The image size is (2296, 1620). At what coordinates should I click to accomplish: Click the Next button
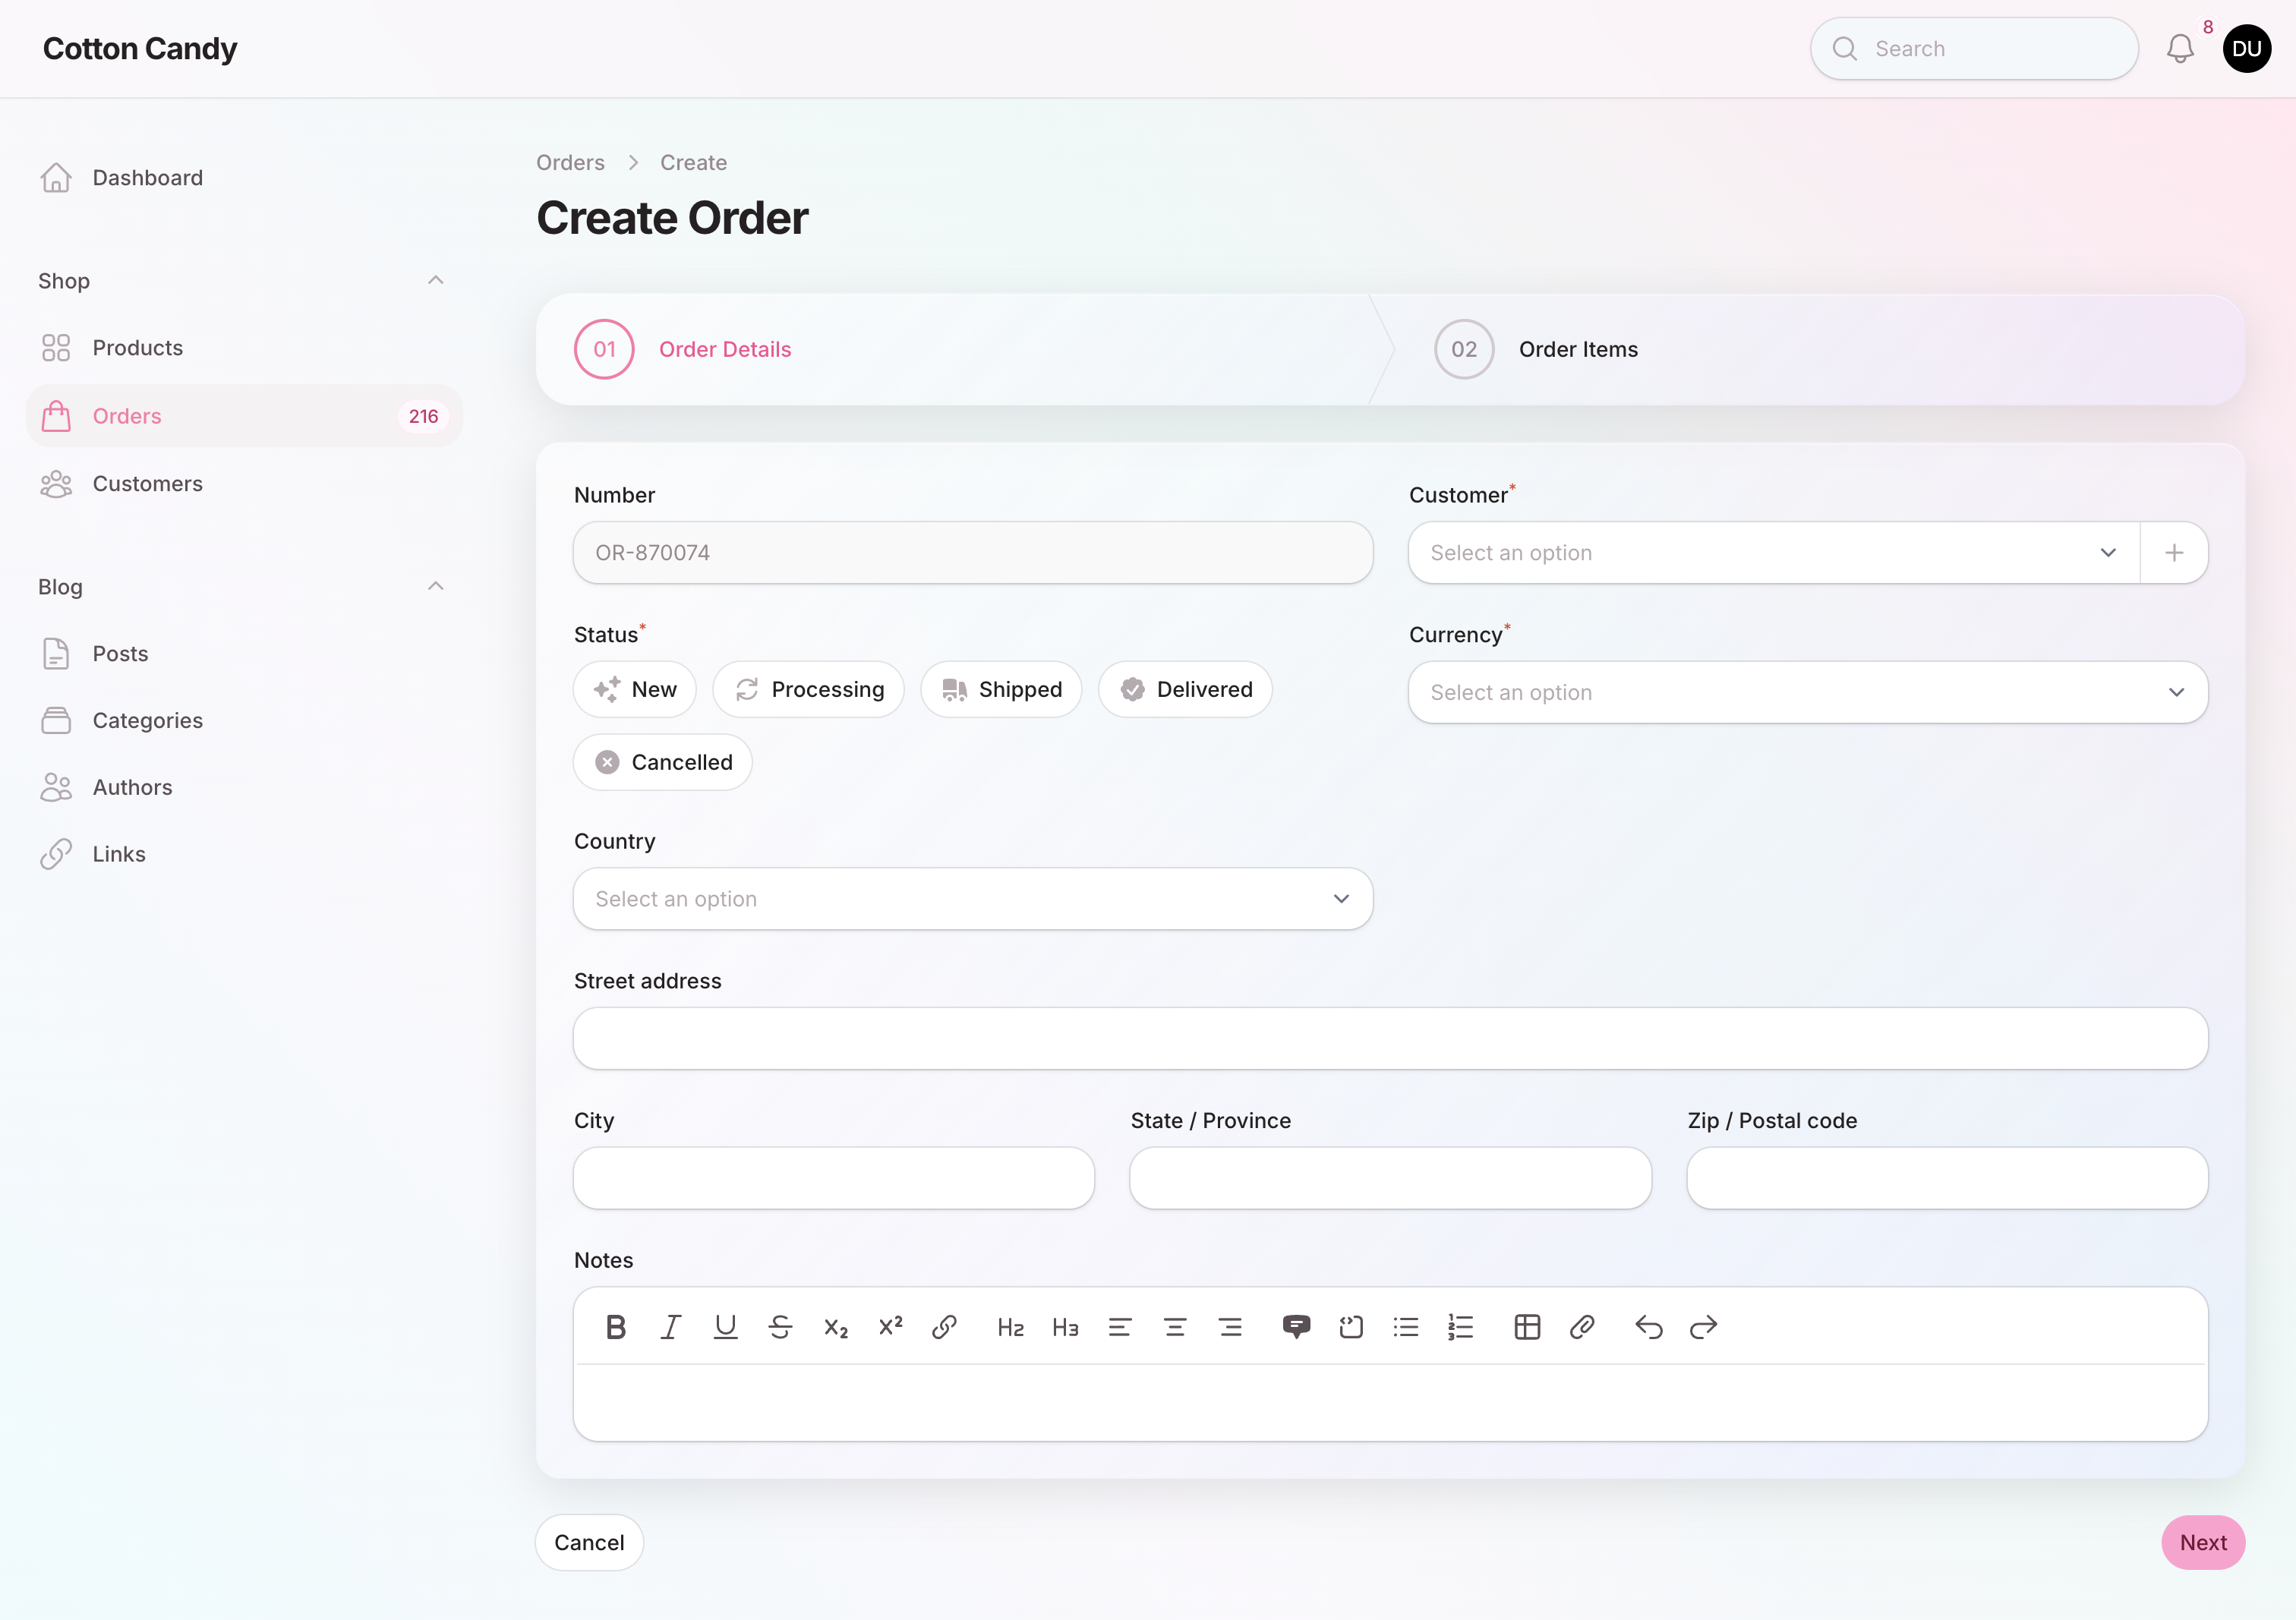2203,1542
